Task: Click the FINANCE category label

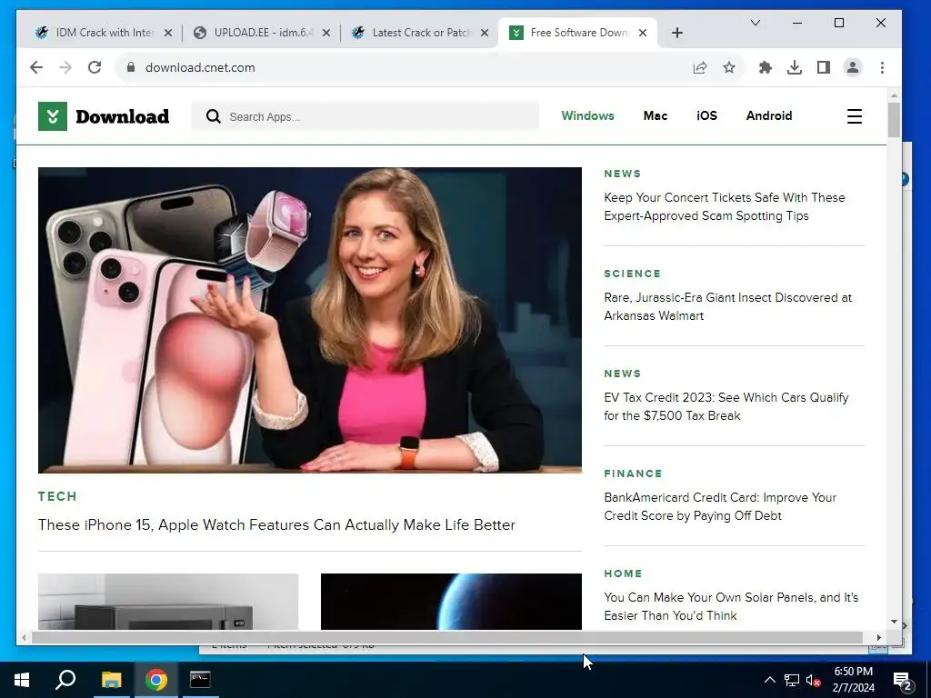Action: [633, 474]
